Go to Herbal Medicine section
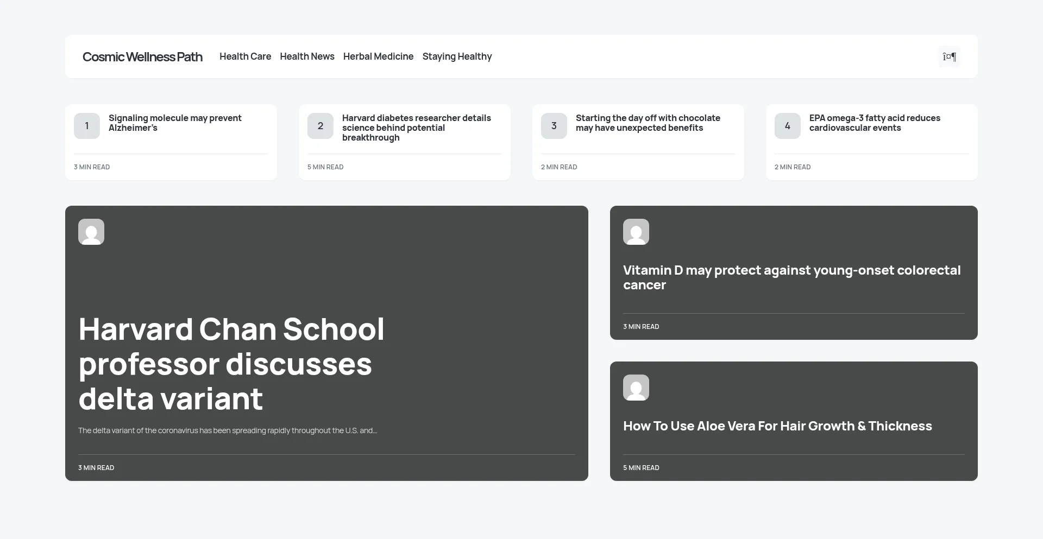This screenshot has width=1043, height=539. [378, 56]
